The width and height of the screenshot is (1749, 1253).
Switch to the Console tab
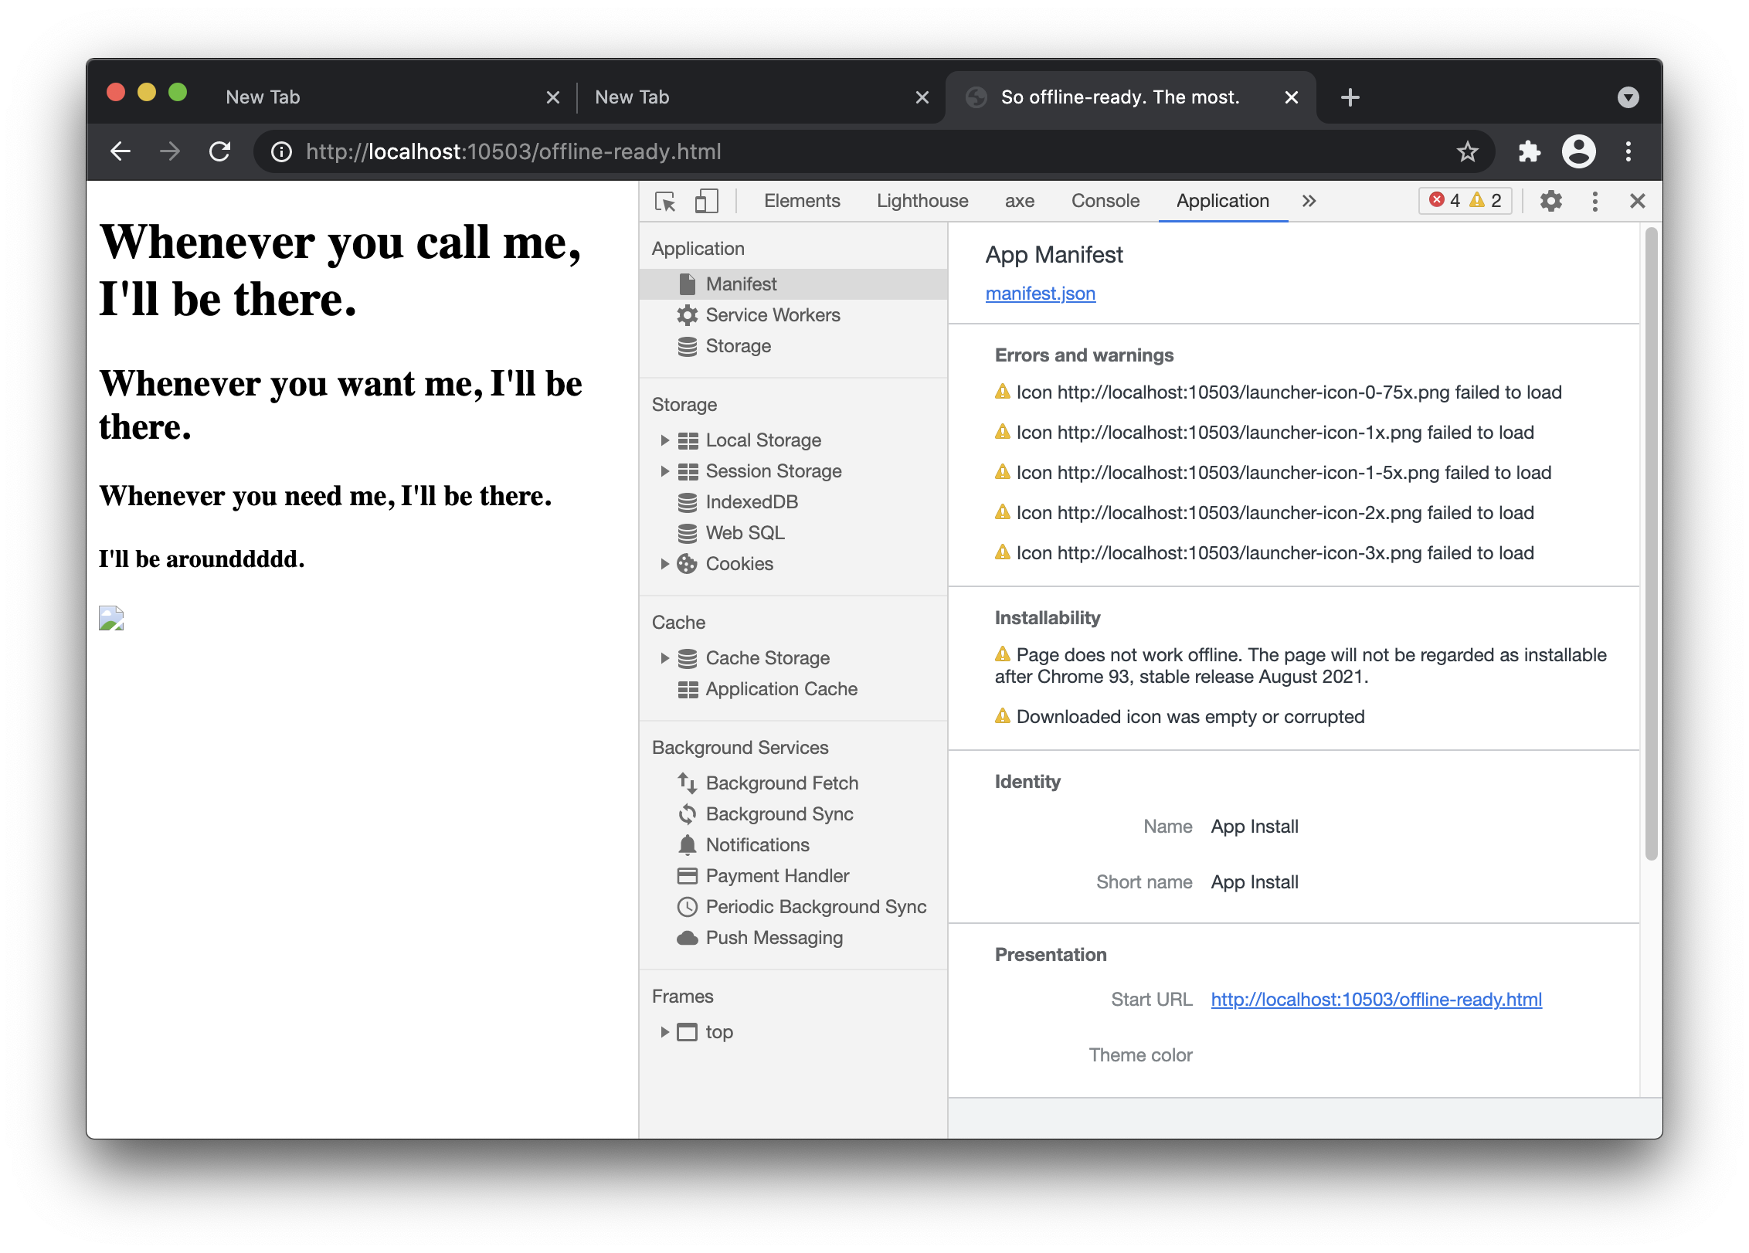click(x=1105, y=201)
